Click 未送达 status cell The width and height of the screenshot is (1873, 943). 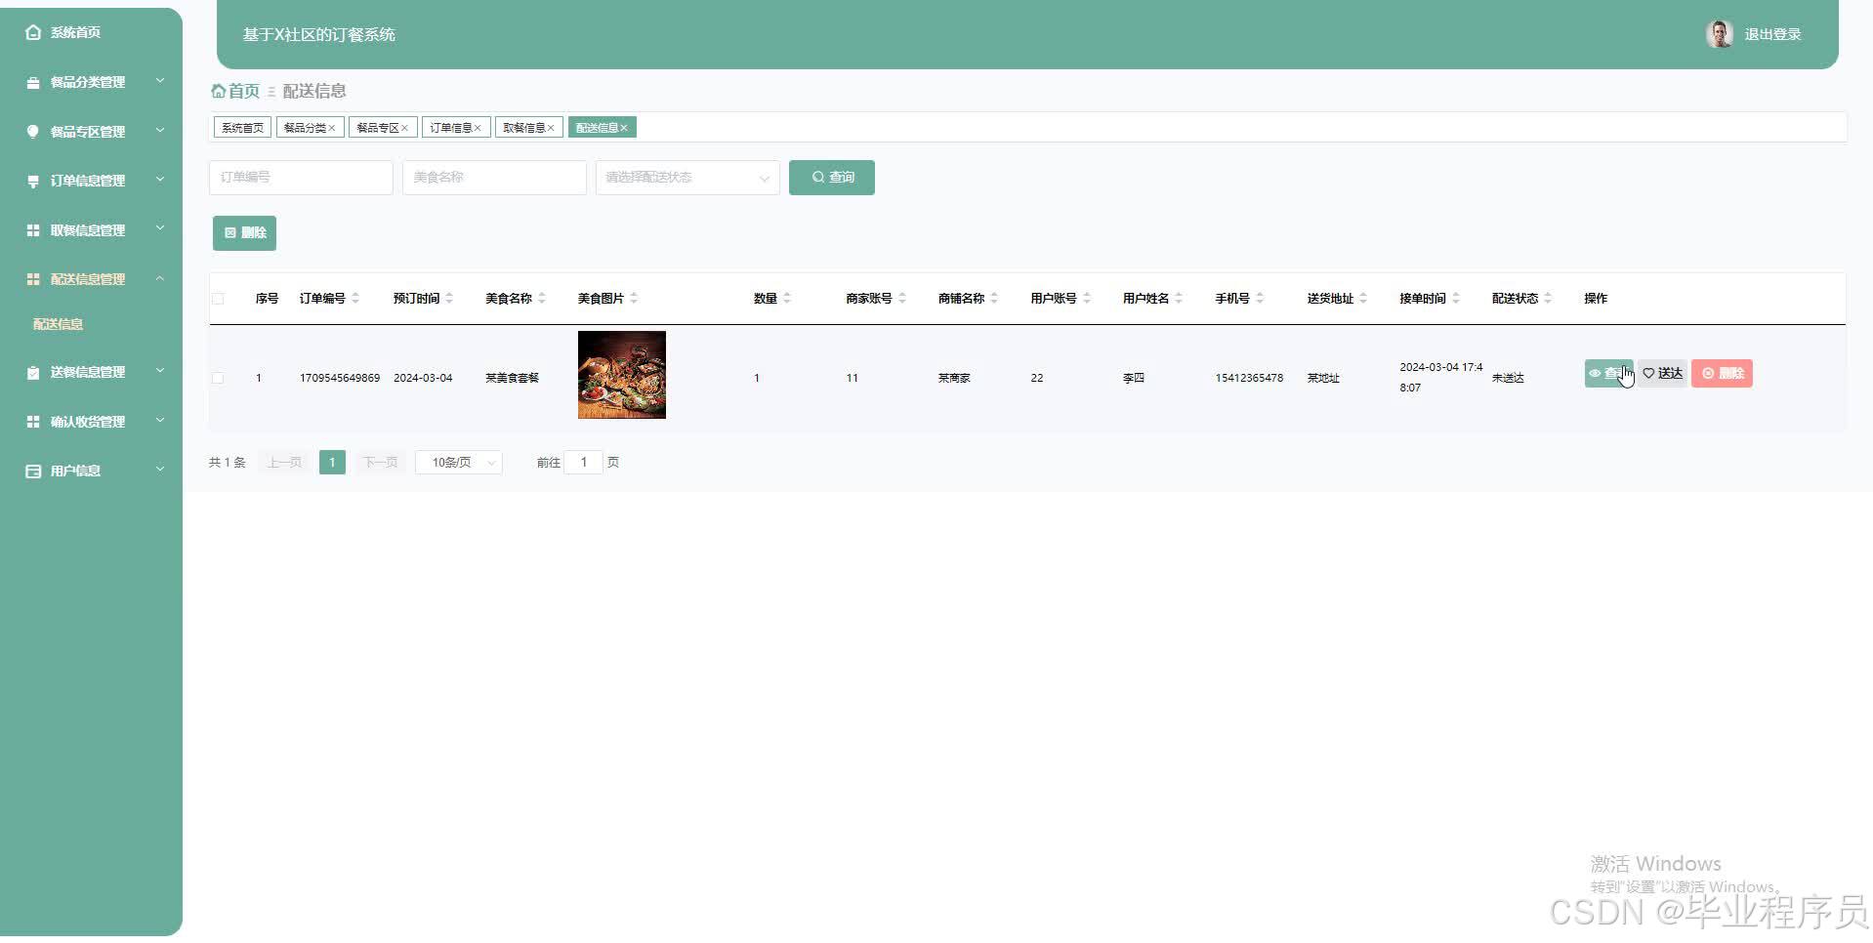coord(1508,378)
